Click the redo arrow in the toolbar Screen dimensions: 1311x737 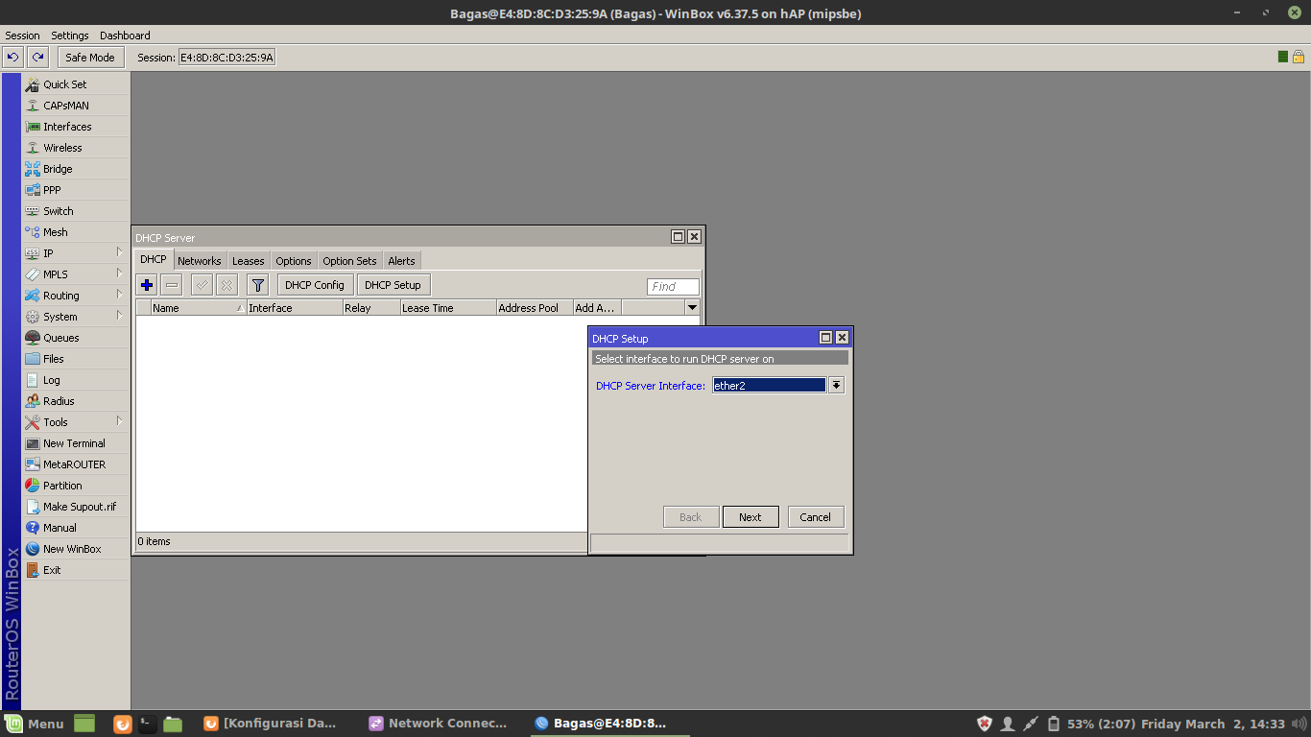click(x=37, y=58)
